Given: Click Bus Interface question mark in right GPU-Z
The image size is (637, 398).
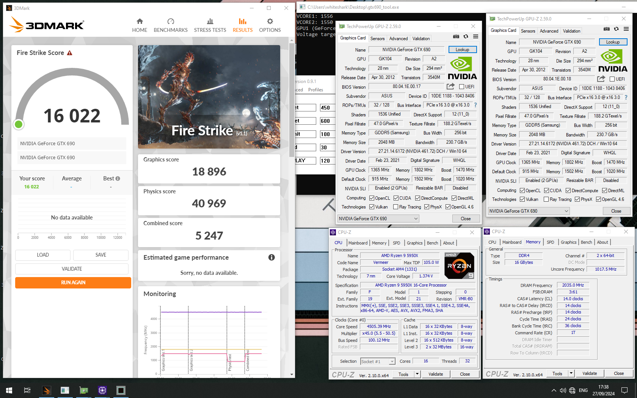Looking at the screenshot, I should 626,97.
